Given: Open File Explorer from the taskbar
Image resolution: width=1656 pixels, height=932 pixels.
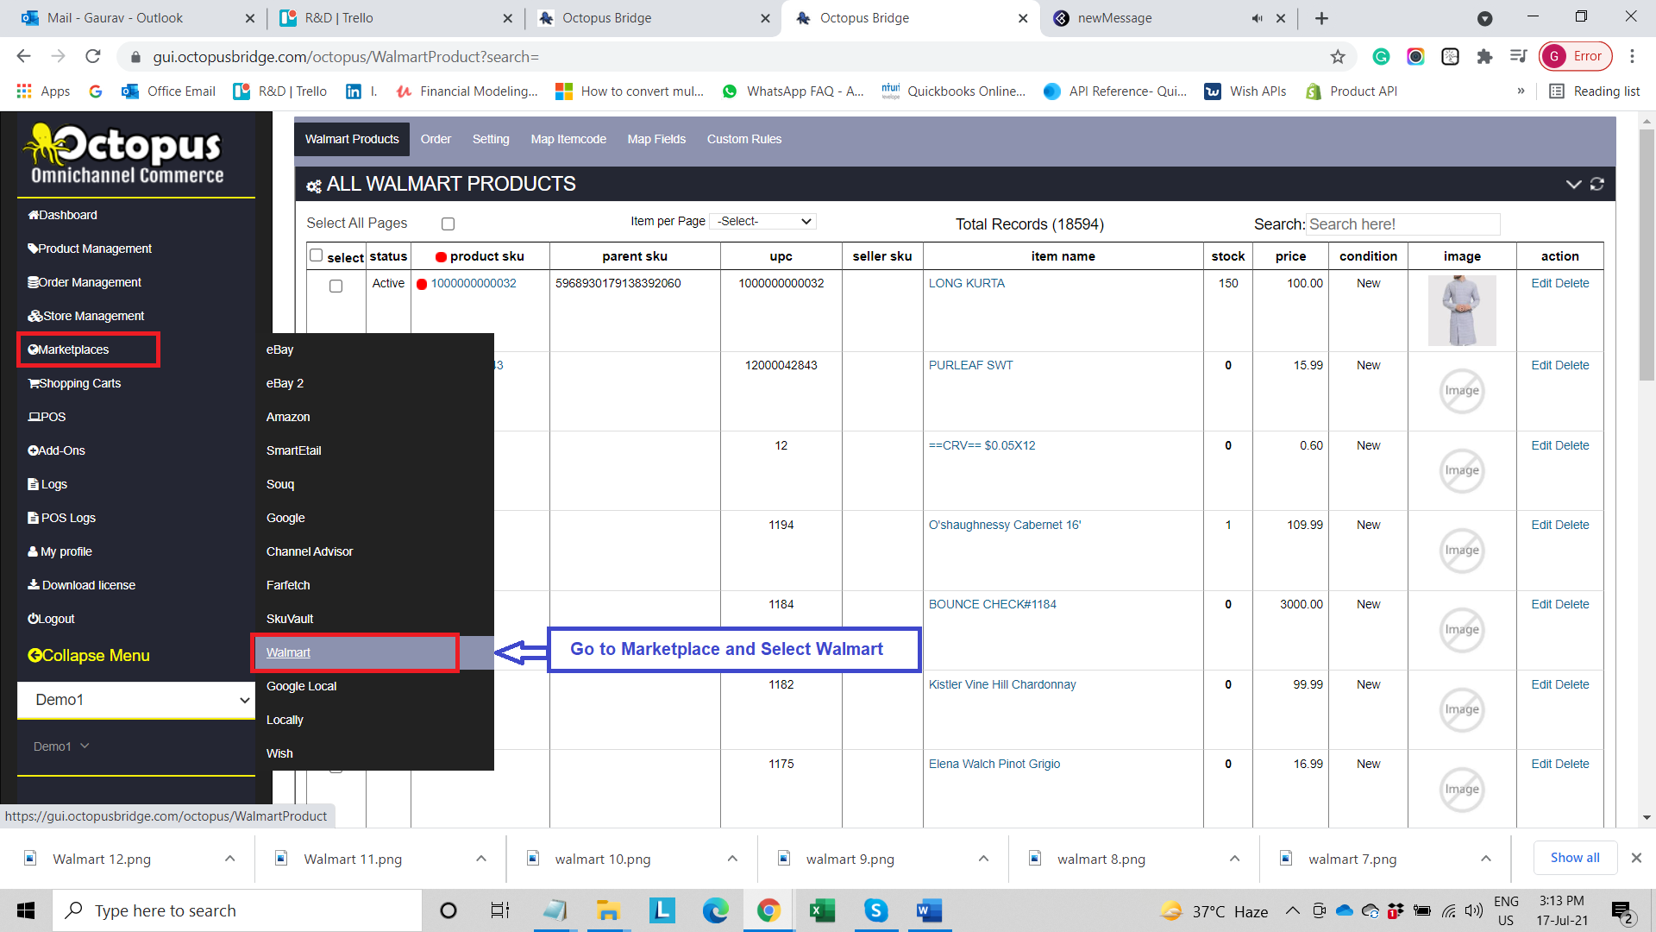Looking at the screenshot, I should [x=608, y=910].
